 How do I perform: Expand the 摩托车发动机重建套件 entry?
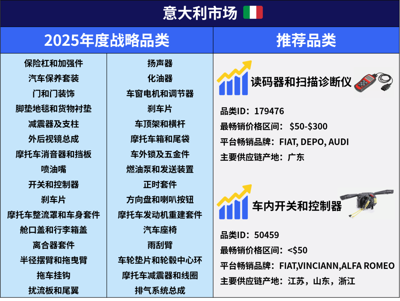tap(159, 215)
